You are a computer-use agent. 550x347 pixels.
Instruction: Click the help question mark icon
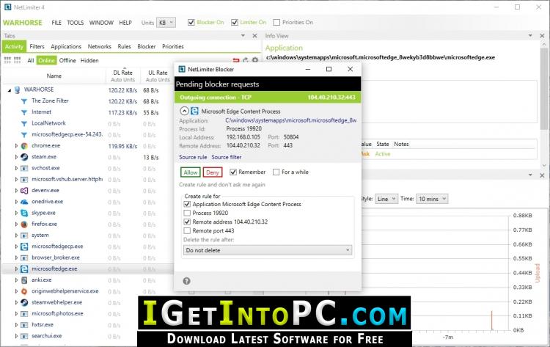[x=186, y=281]
